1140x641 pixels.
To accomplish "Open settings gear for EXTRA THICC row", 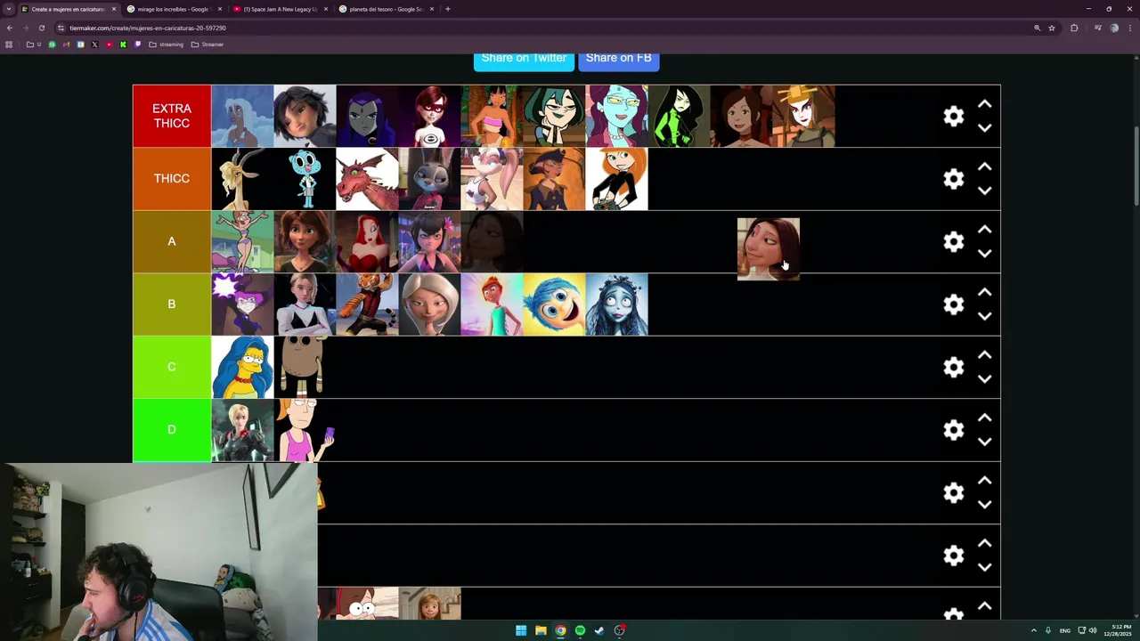I will [x=954, y=117].
